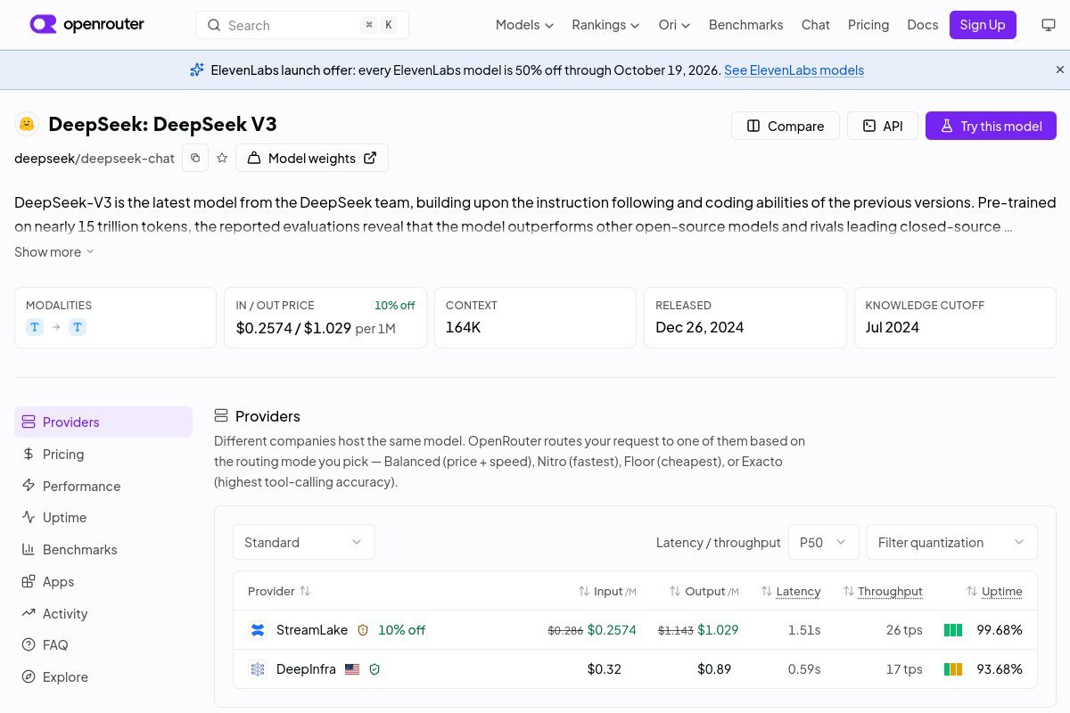Click into the Search field
This screenshot has height=713, width=1070.
302,25
